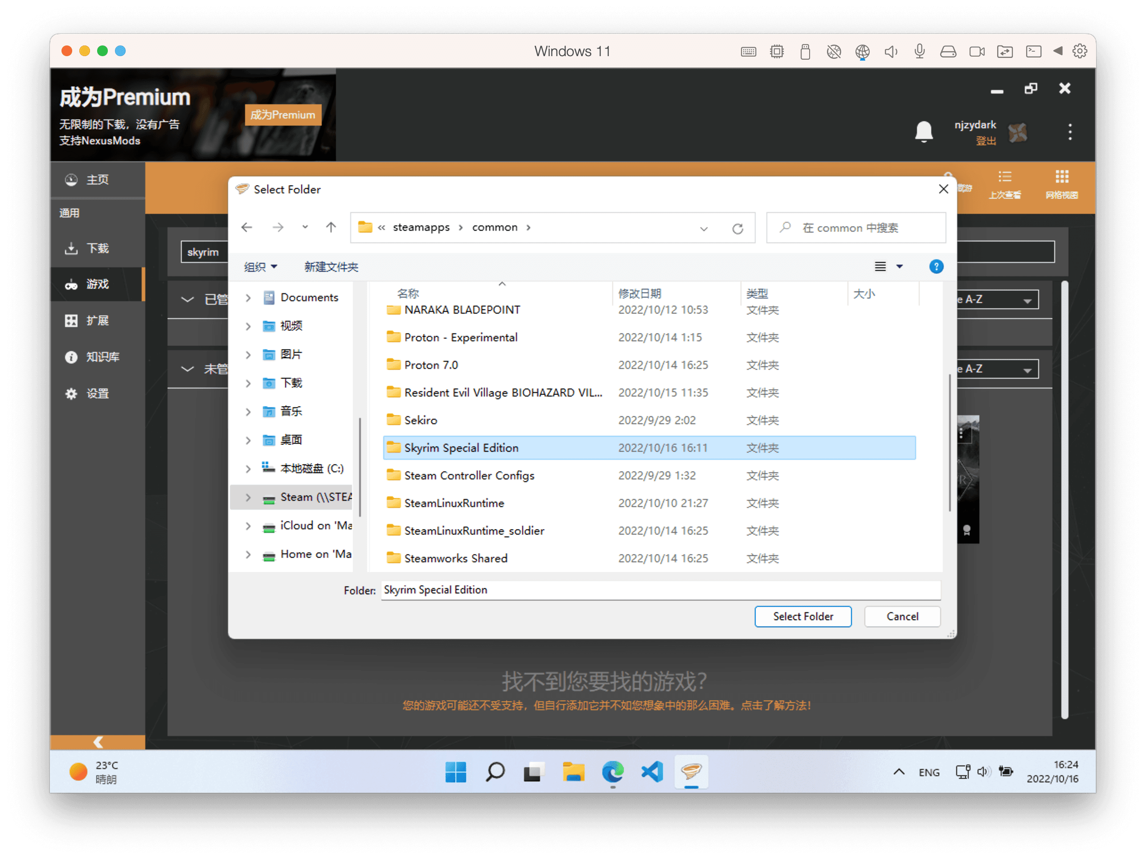
Task: Switch Vortex to grid view icon
Action: [x=1061, y=184]
